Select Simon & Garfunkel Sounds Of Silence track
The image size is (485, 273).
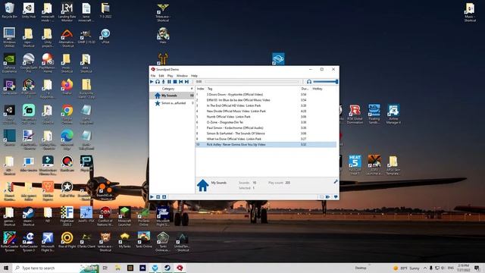coord(266,133)
